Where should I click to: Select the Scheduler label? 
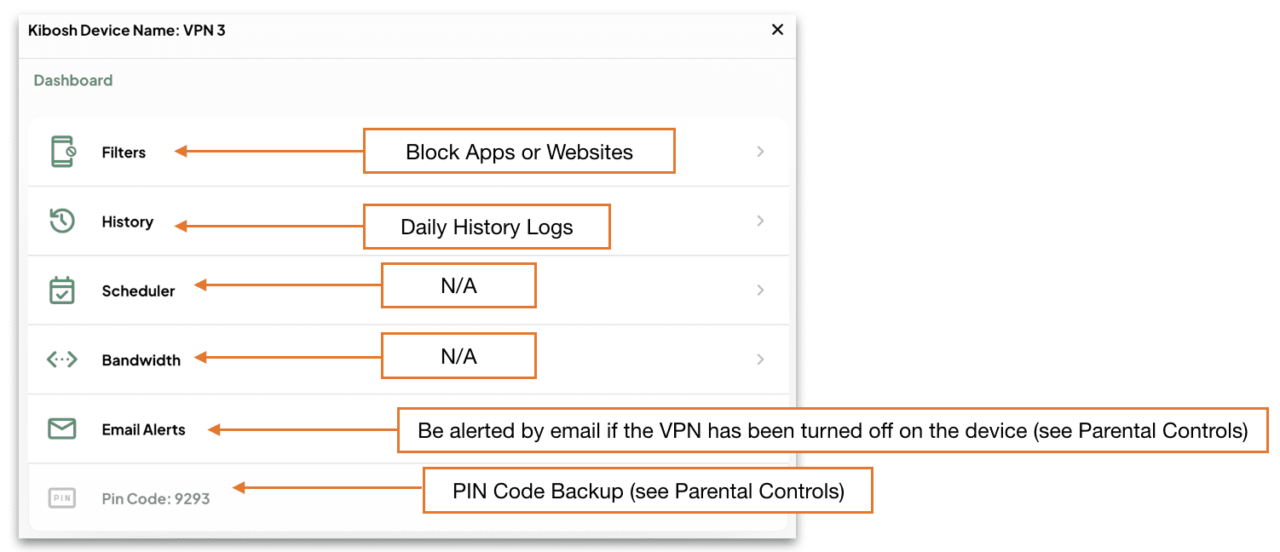click(x=138, y=290)
